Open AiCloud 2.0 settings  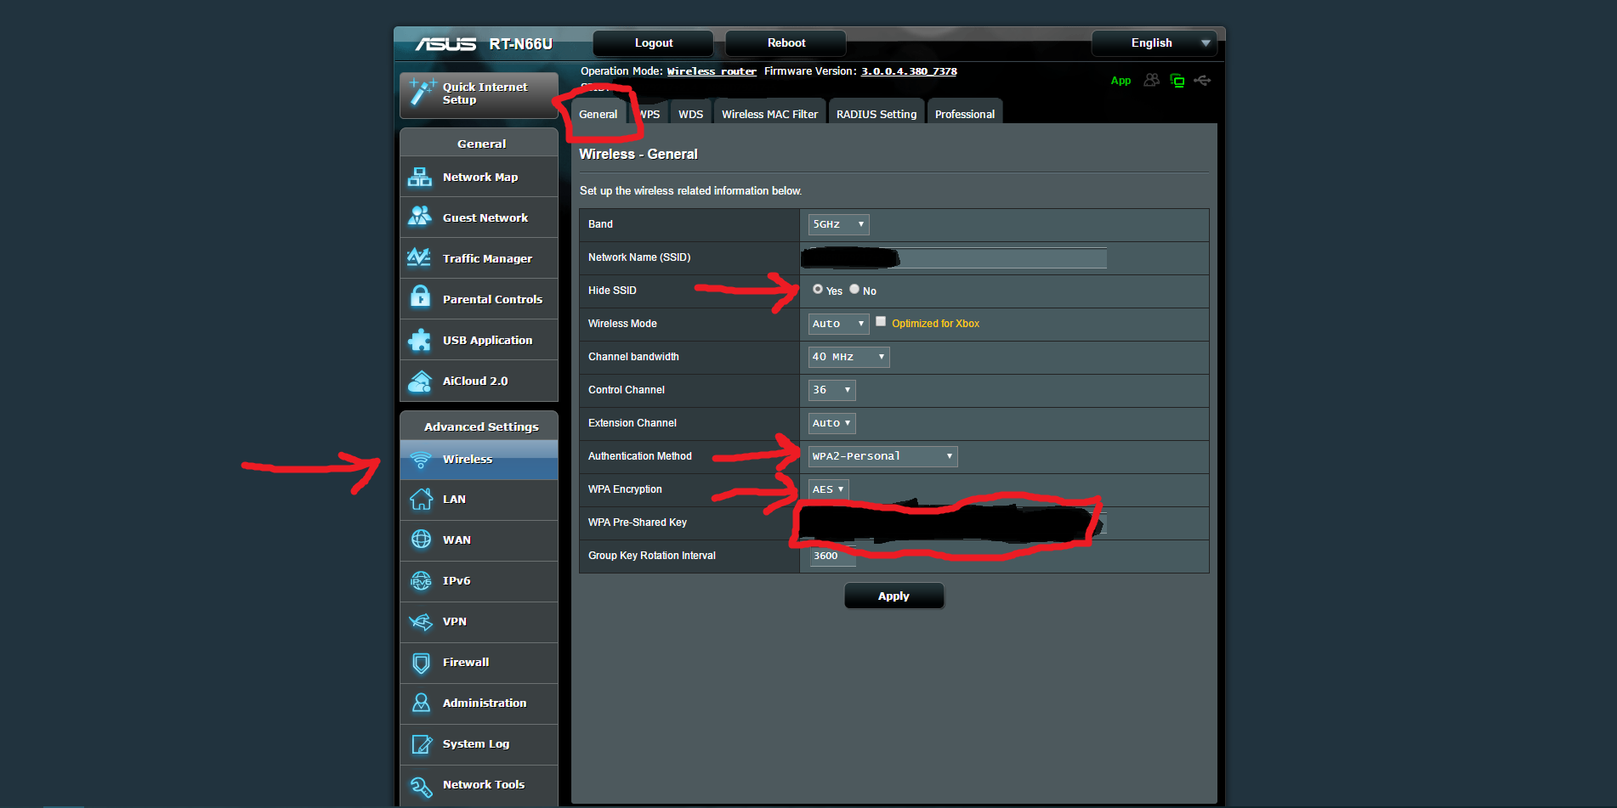(474, 381)
